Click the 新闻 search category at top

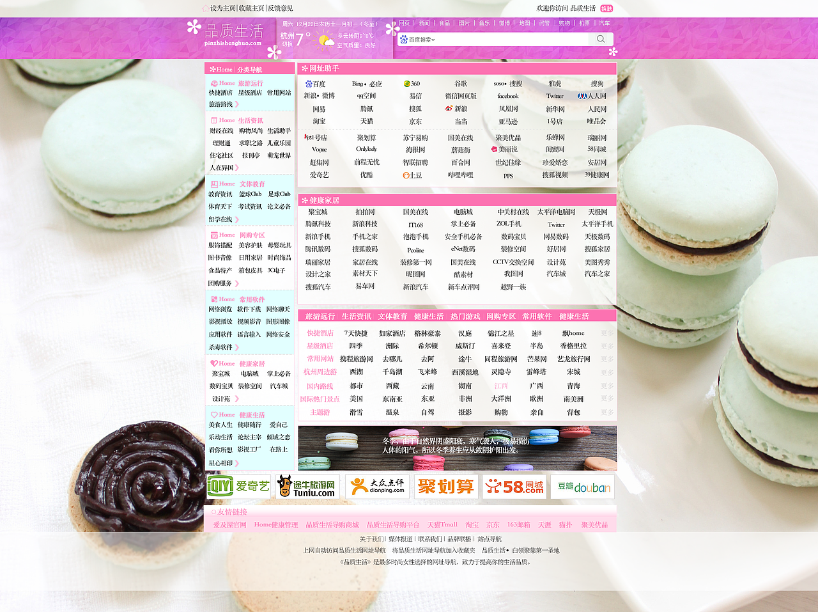click(424, 23)
